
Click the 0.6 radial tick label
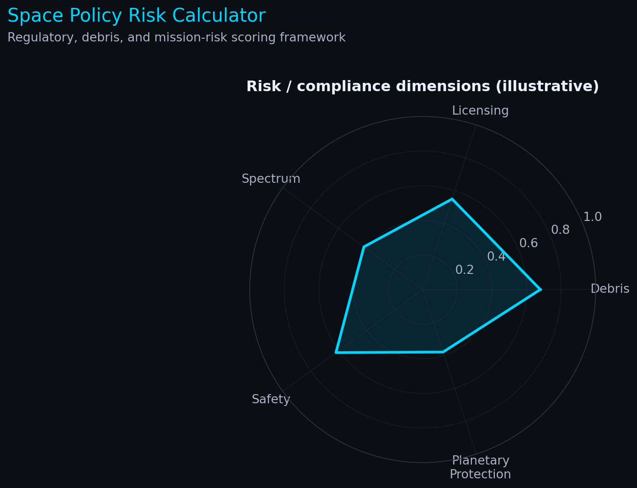click(x=528, y=244)
